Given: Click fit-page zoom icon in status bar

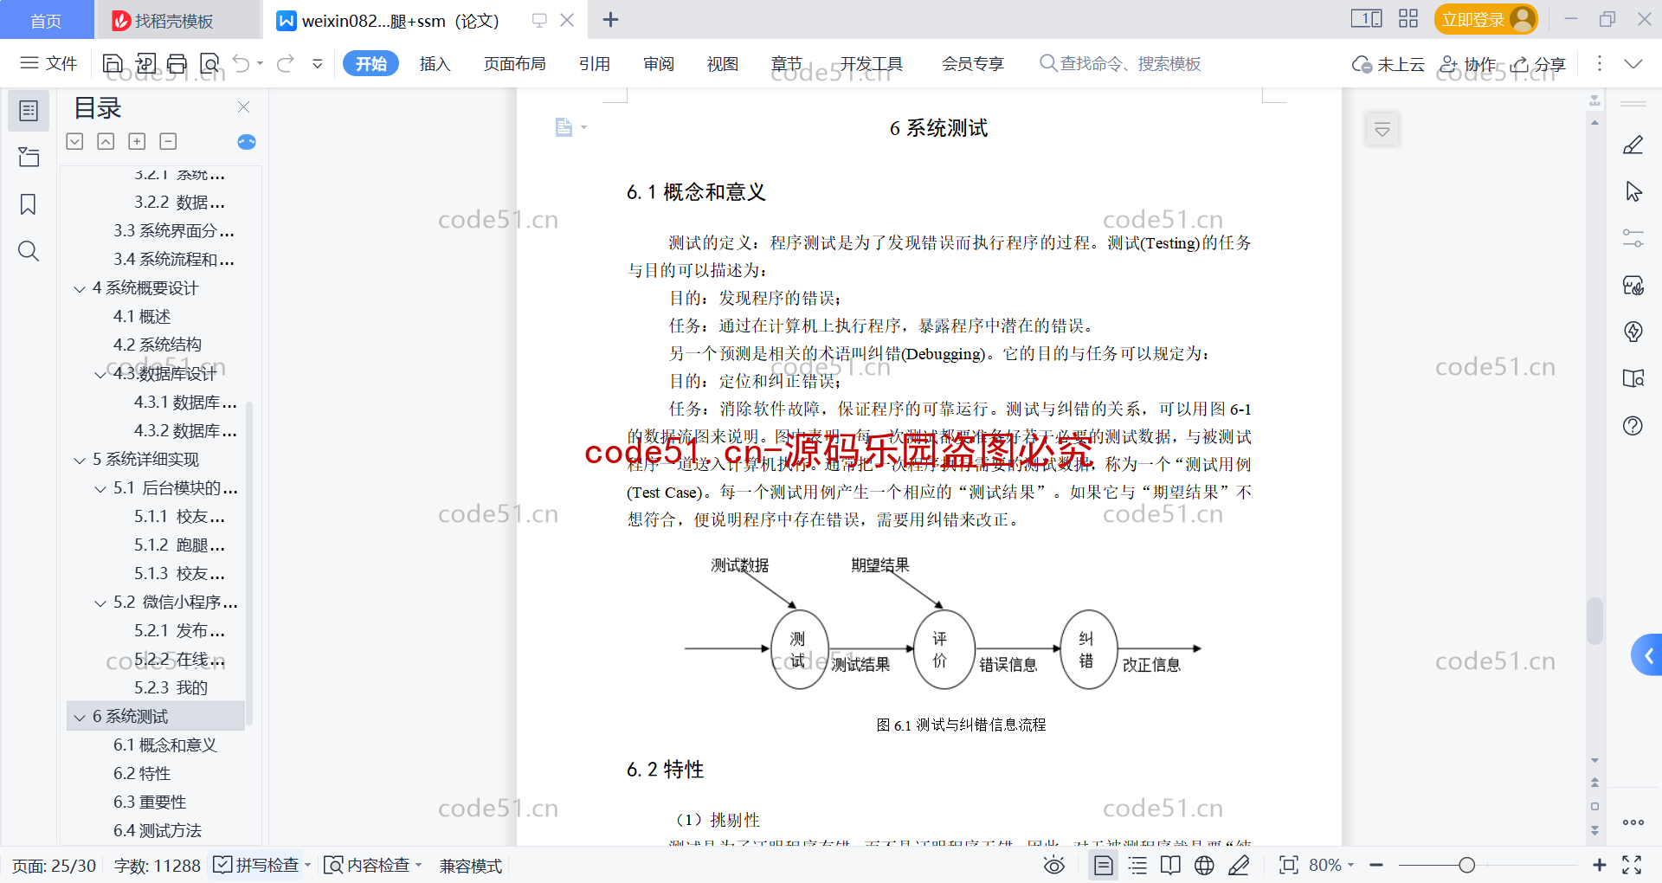Looking at the screenshot, I should coord(1289,865).
